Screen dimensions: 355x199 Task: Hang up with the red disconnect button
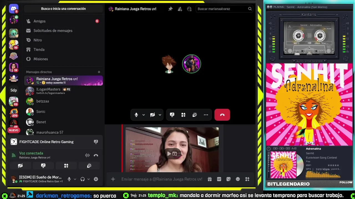[222, 115]
